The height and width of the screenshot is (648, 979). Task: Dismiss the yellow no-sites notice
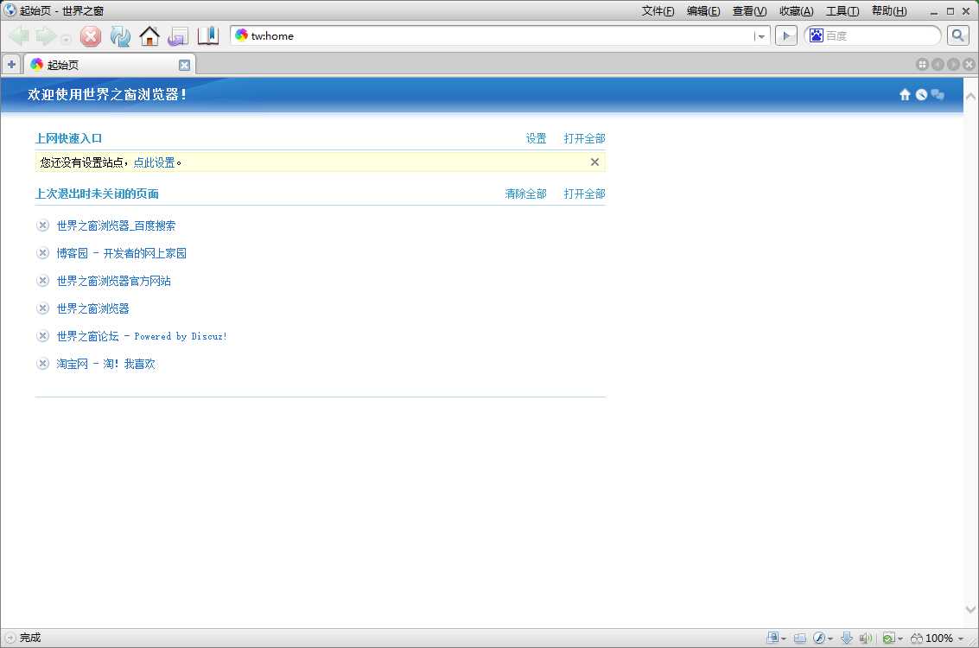[x=594, y=162]
